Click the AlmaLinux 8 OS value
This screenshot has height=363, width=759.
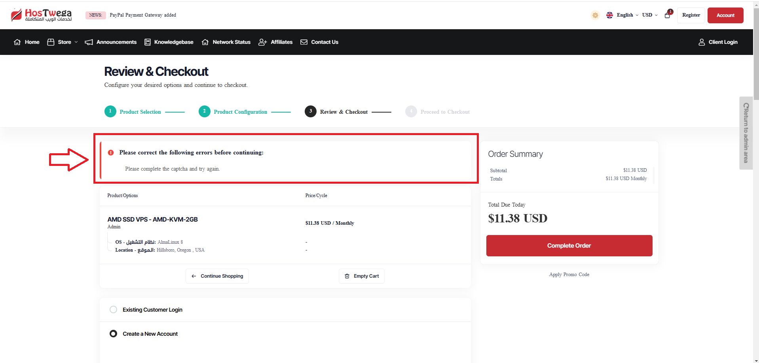(170, 242)
